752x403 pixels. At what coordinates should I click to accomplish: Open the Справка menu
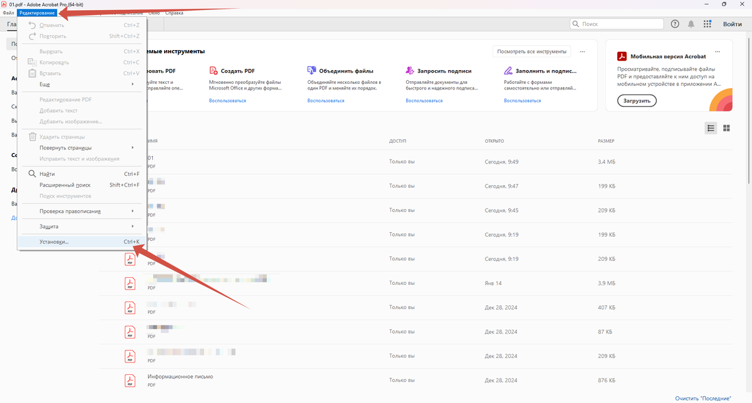174,13
